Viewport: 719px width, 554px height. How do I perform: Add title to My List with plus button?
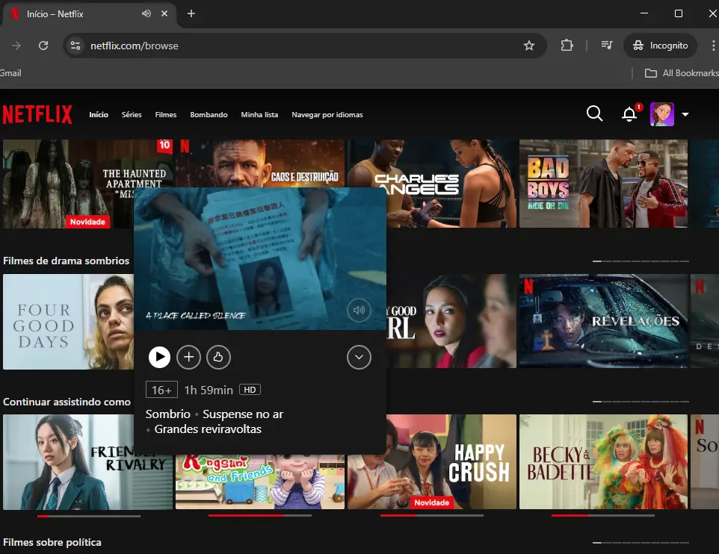click(x=188, y=357)
